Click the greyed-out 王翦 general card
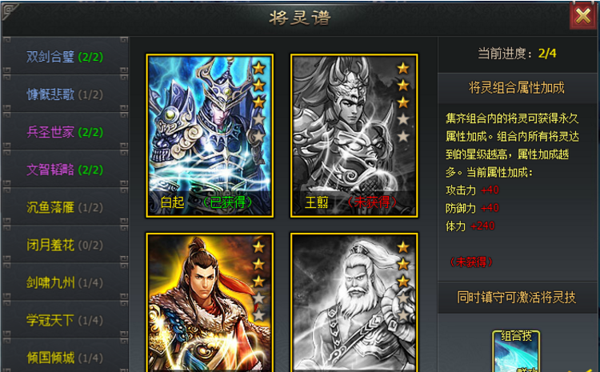 [x=354, y=135]
